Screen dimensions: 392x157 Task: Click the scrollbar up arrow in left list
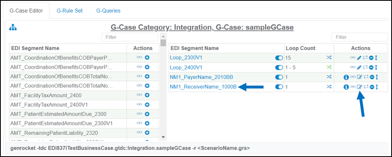coord(163,36)
